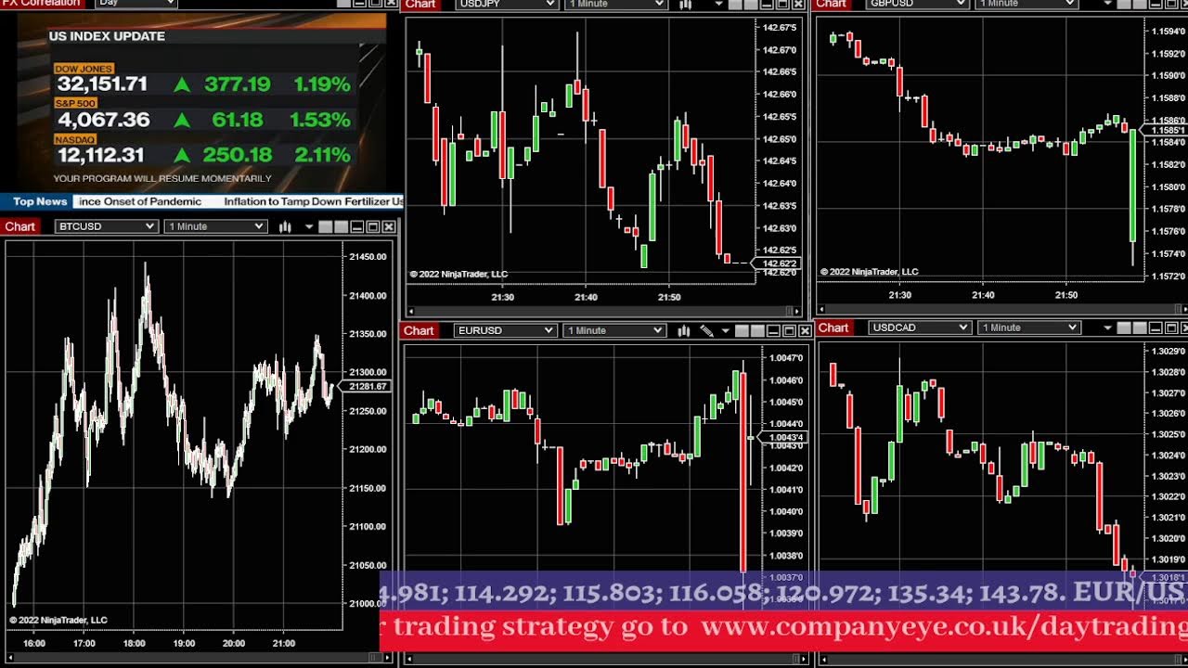
Task: Click second gray link square in BTCUSD chart
Action: tap(341, 226)
